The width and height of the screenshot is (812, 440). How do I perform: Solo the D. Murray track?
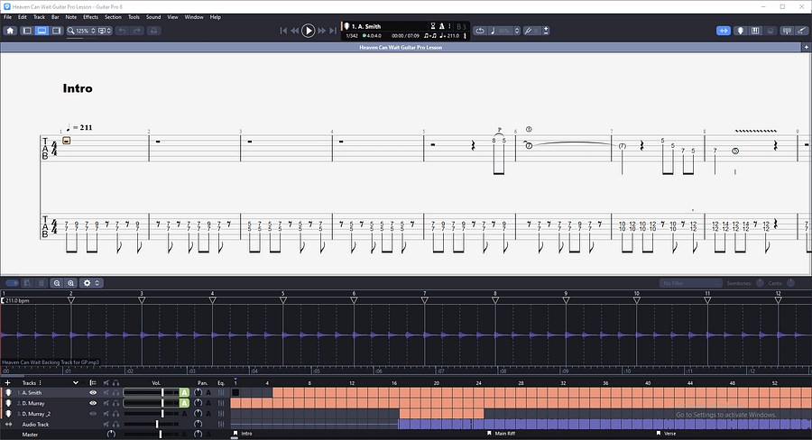(115, 403)
